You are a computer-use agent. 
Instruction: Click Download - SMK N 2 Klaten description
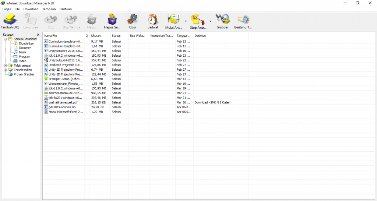[x=212, y=102]
